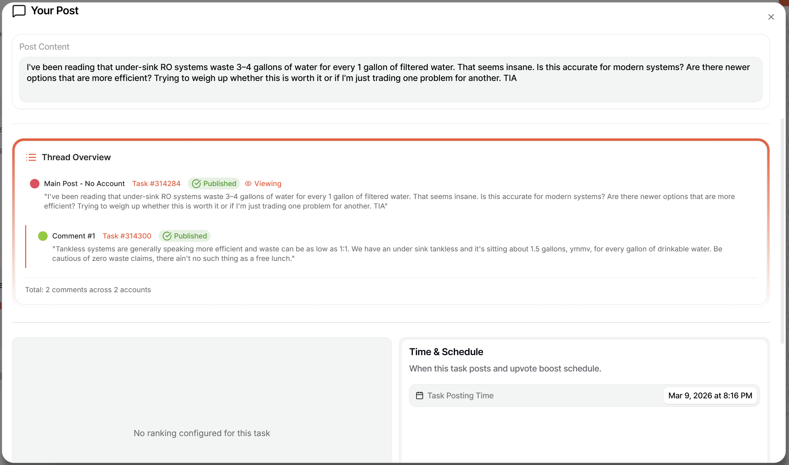Open the Mar 9, 2026 posting time field
Viewport: 789px width, 465px height.
(710, 396)
